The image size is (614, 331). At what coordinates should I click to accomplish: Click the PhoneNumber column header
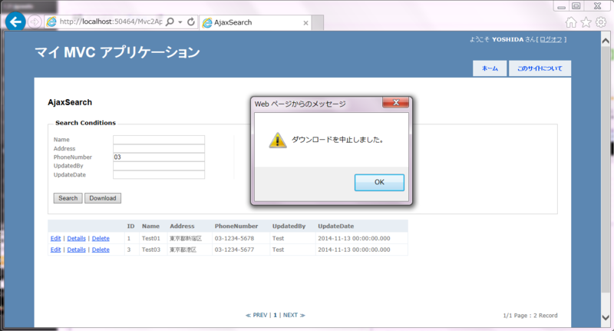coord(236,227)
